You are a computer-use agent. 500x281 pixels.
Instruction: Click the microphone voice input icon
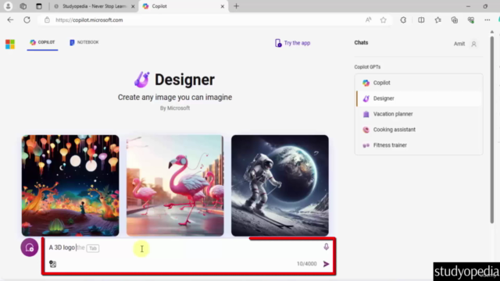(x=327, y=247)
